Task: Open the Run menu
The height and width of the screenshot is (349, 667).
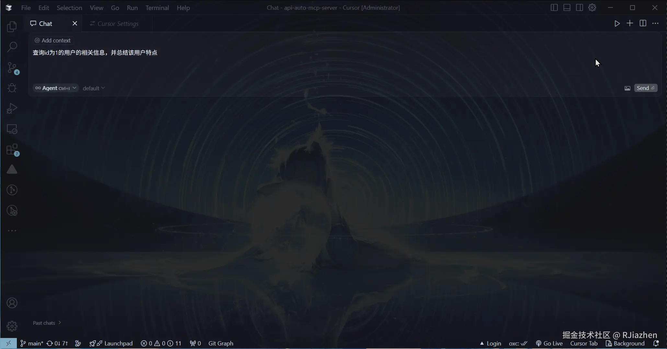Action: [x=132, y=8]
